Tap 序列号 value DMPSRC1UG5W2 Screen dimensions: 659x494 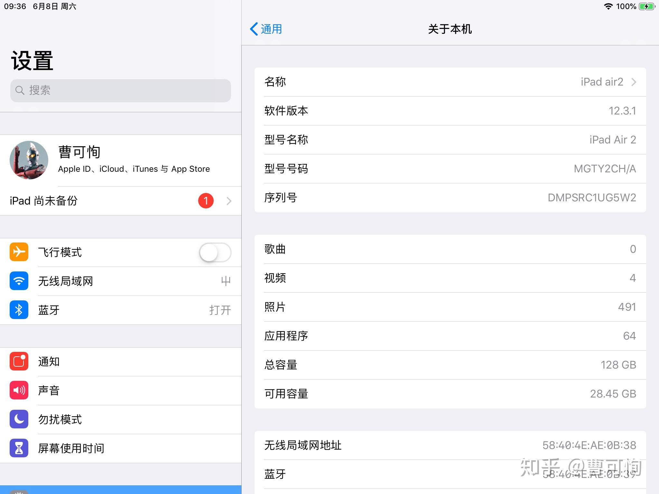(x=592, y=197)
